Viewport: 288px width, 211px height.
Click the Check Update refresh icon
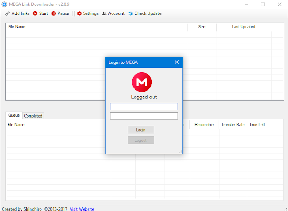click(x=130, y=13)
